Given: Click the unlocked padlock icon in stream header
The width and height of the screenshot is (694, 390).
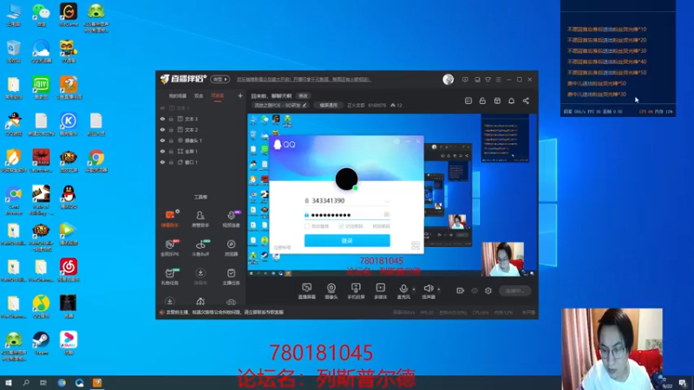Looking at the screenshot, I should (482, 101).
